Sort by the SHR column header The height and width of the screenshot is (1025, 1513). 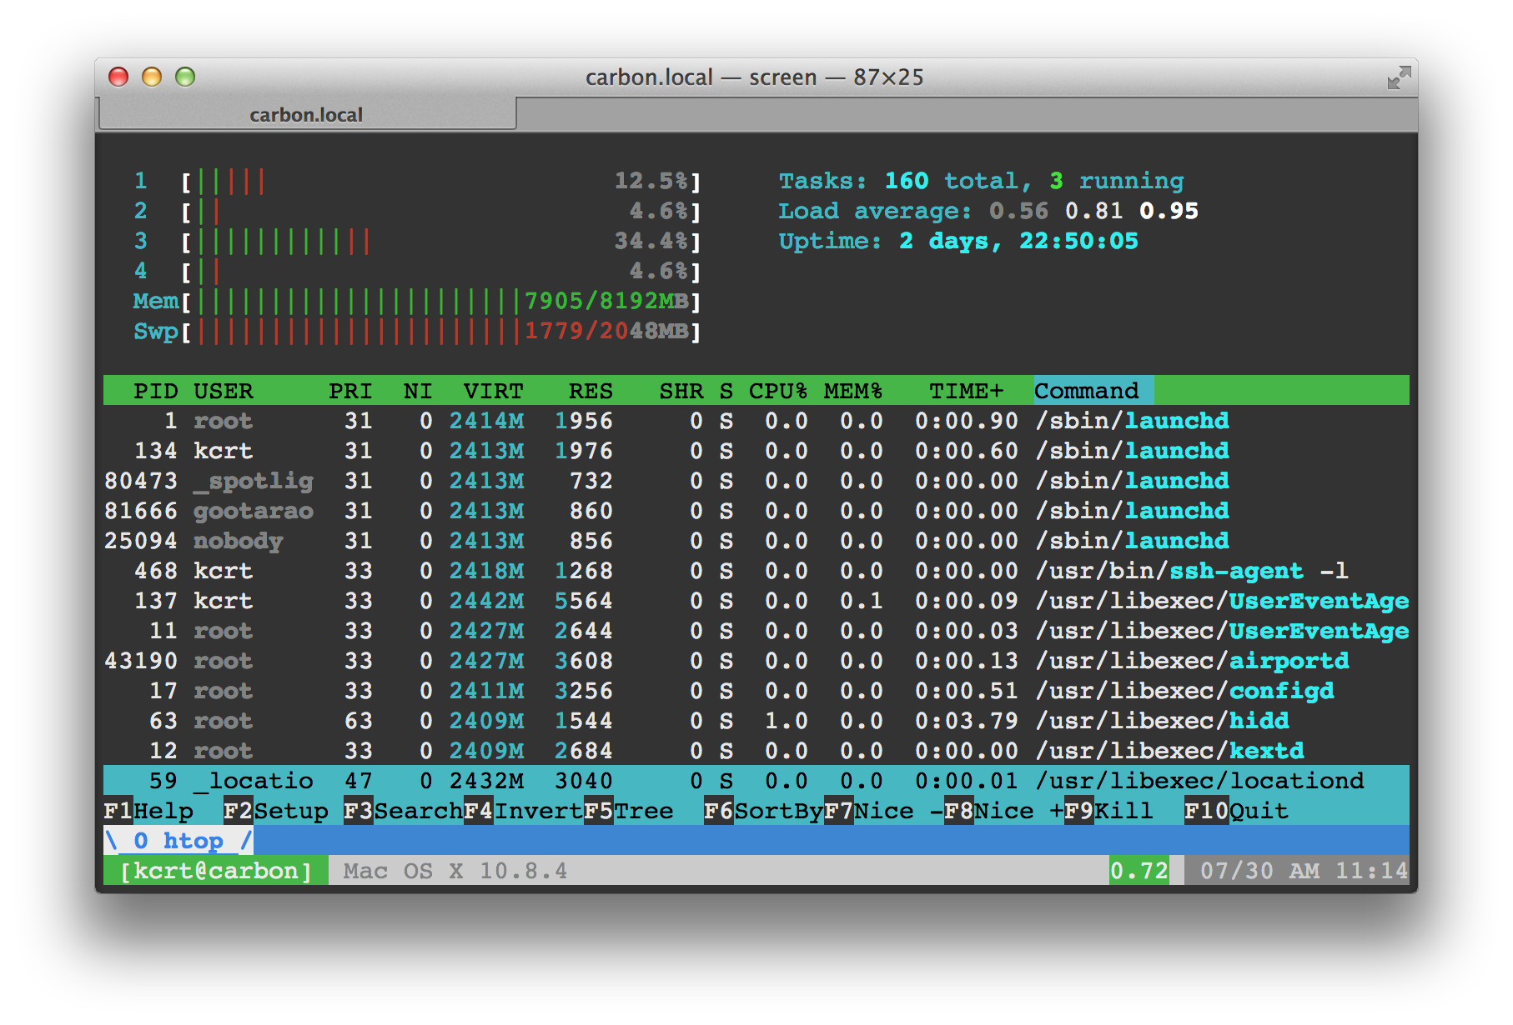click(681, 391)
